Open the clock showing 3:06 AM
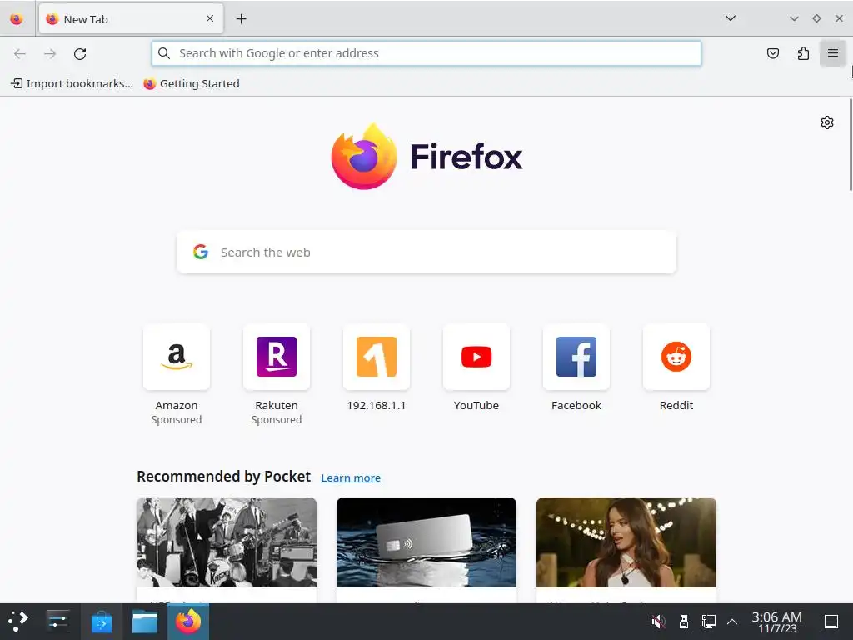The width and height of the screenshot is (853, 640). click(777, 622)
